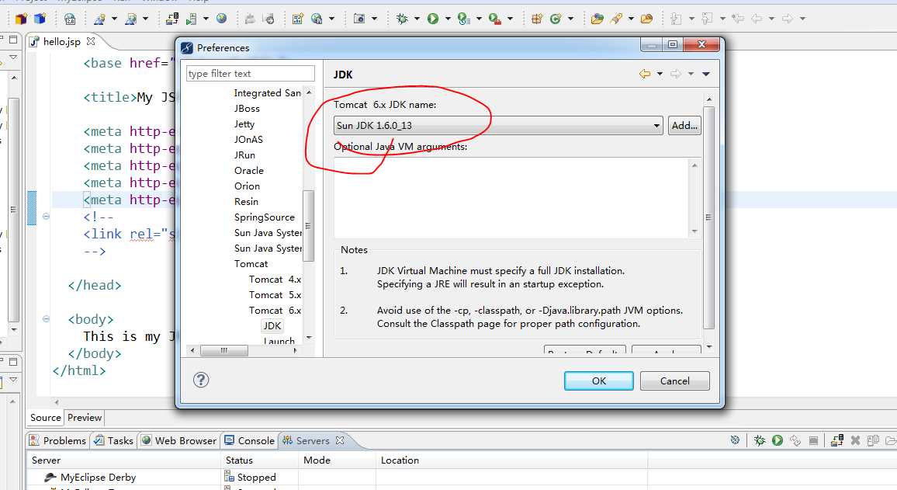The width and height of the screenshot is (897, 490).
Task: Click the remove deployment X icon in Servers view
Action: (x=855, y=440)
